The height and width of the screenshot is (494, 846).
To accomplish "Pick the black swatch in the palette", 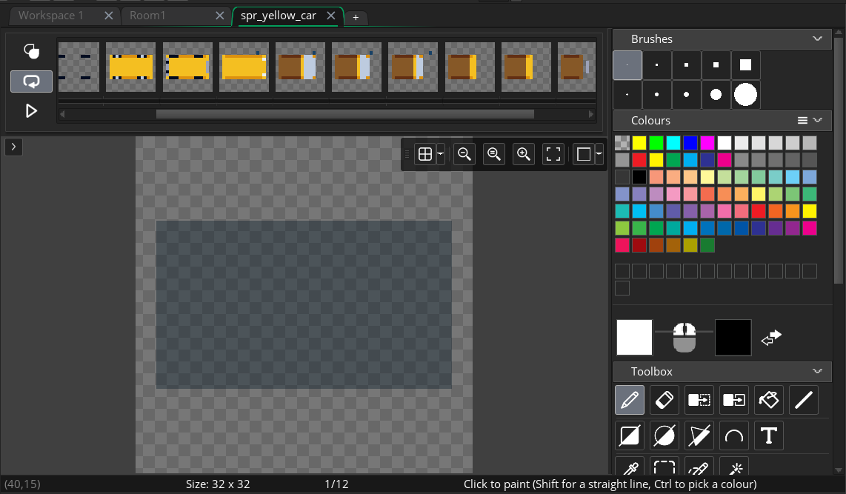I will click(639, 177).
